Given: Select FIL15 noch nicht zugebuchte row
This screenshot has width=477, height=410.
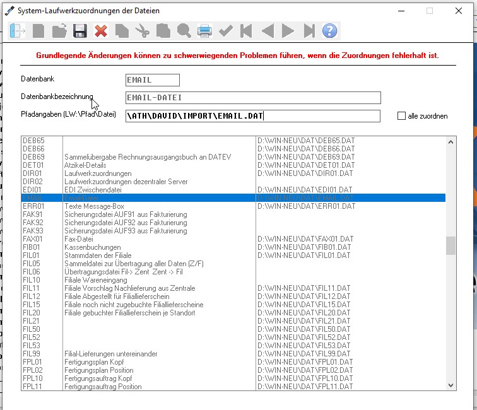Looking at the screenshot, I should pos(233,305).
